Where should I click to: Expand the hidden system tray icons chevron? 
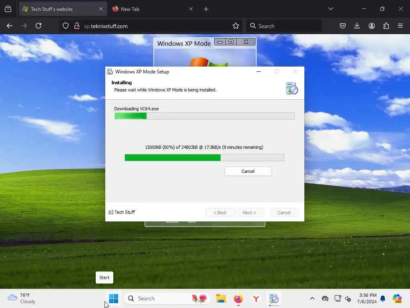tap(312, 298)
